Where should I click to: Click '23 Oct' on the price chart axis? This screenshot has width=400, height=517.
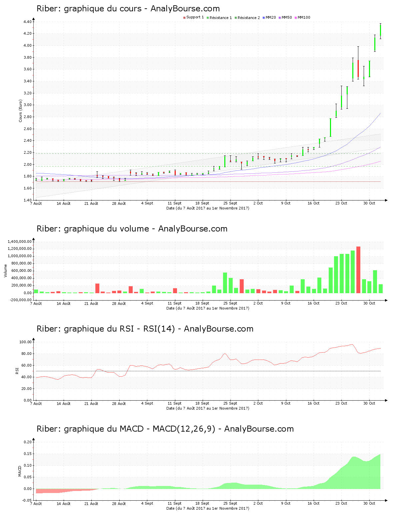[x=341, y=203]
